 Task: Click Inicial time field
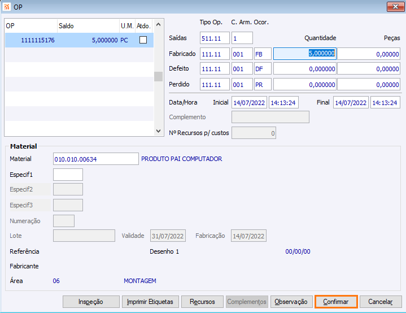283,102
